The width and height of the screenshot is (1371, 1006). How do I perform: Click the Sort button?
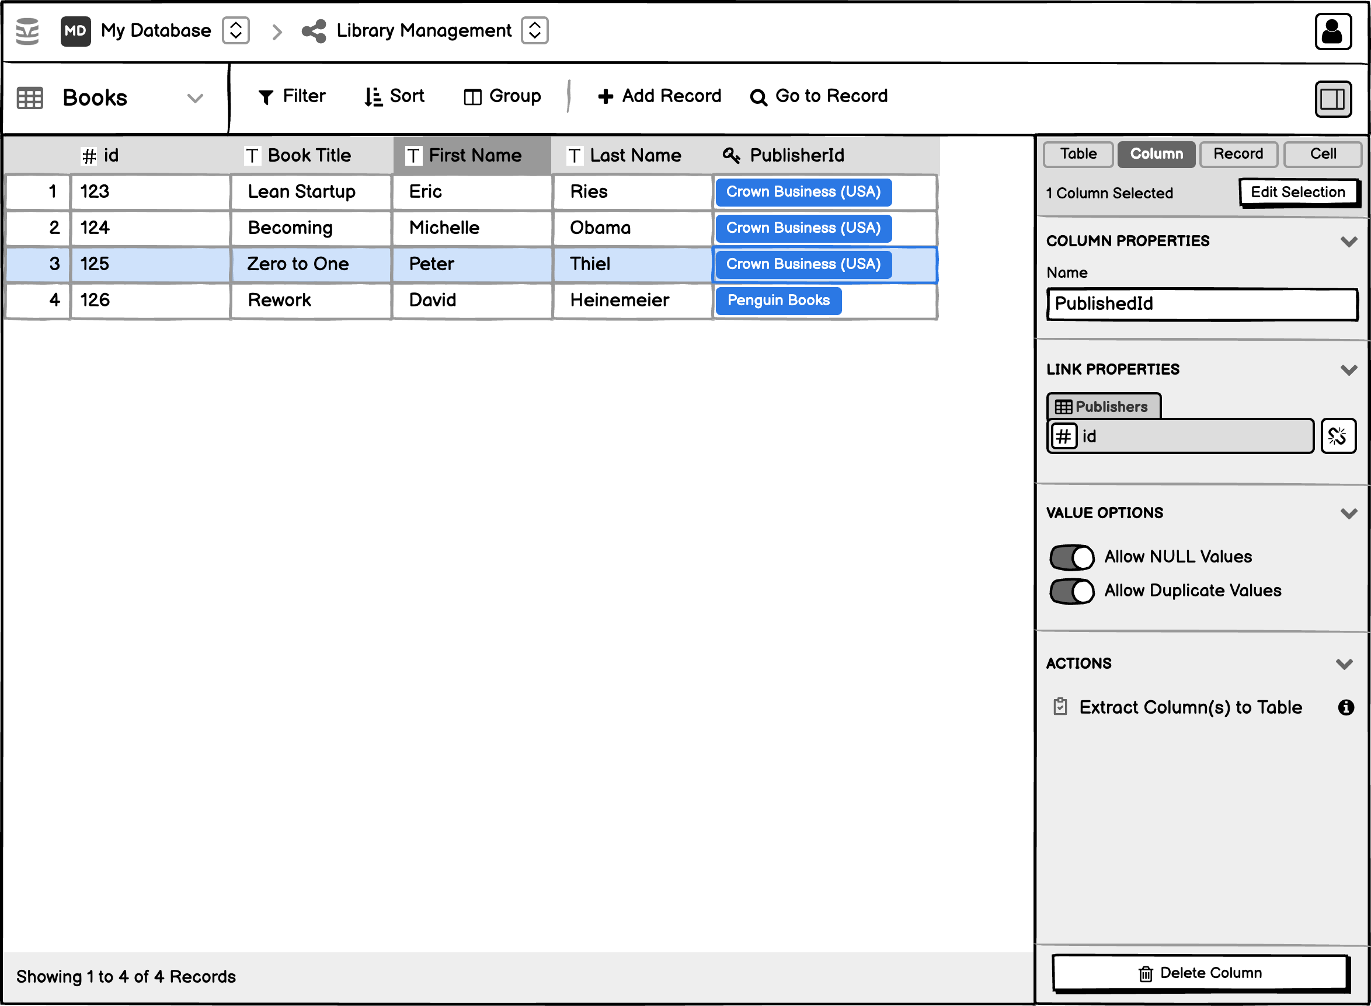[394, 96]
